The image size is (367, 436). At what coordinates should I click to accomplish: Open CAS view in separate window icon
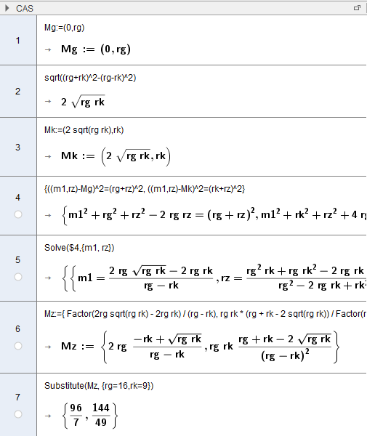357,8
